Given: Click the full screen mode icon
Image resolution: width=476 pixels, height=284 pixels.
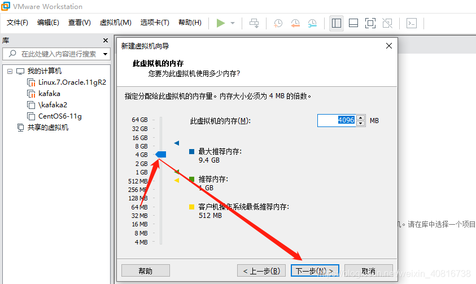Looking at the screenshot, I should click(x=370, y=23).
